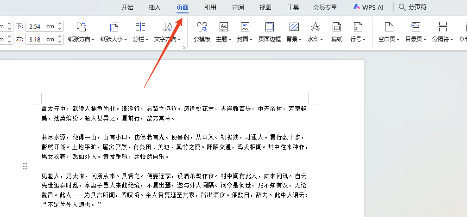467x217 pixels.
Task: Click the text 先世避秦时乱 in the document
Action: coord(60,186)
